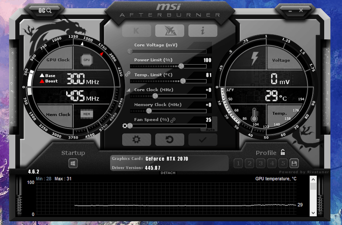Viewport: 342px width, 225px height.
Task: Click the Core Clock slider handle
Action: pos(155,96)
